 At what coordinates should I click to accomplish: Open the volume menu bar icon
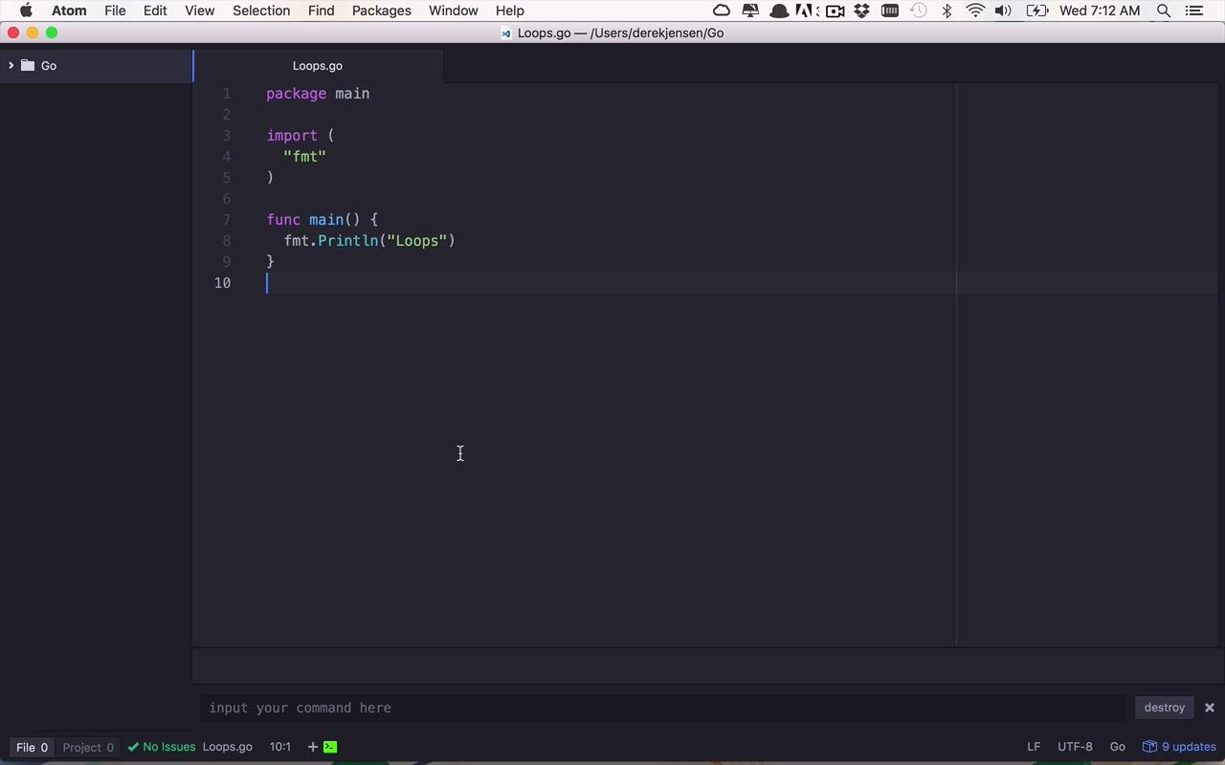(x=1003, y=11)
